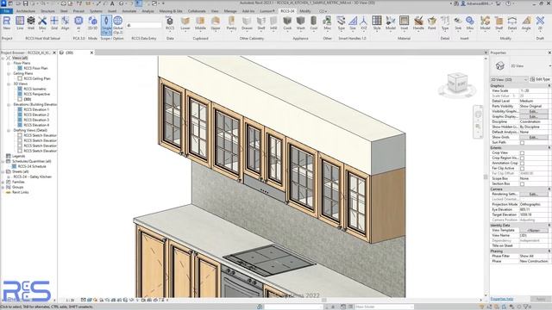Open the File menu tab
The width and height of the screenshot is (552, 310).
click(6, 11)
